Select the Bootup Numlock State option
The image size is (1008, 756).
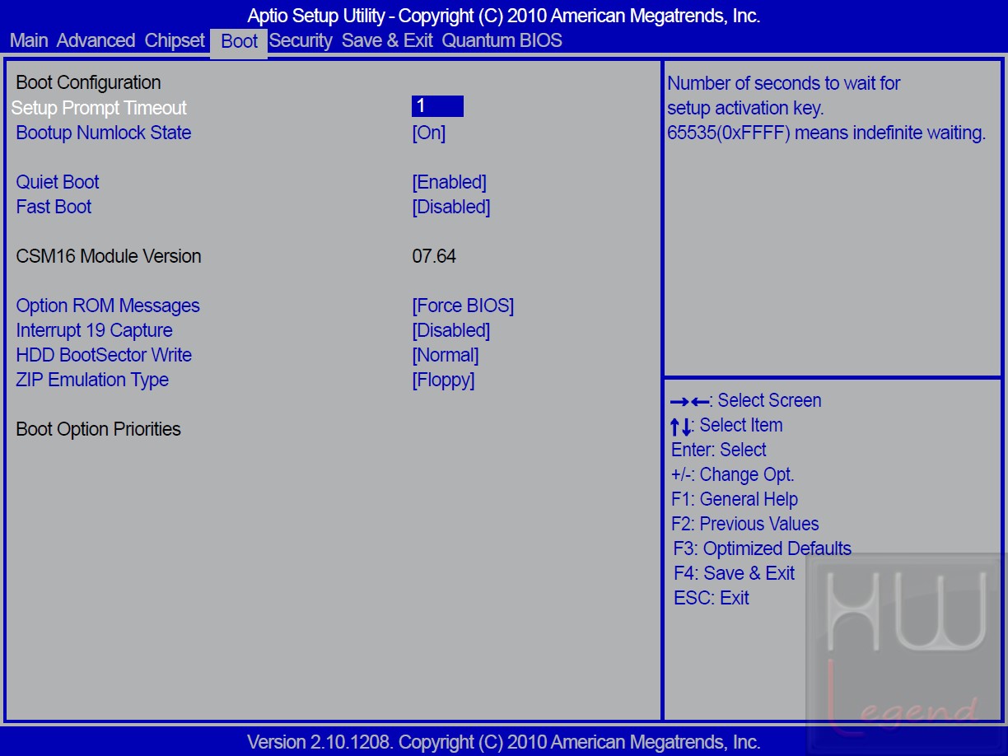point(104,133)
